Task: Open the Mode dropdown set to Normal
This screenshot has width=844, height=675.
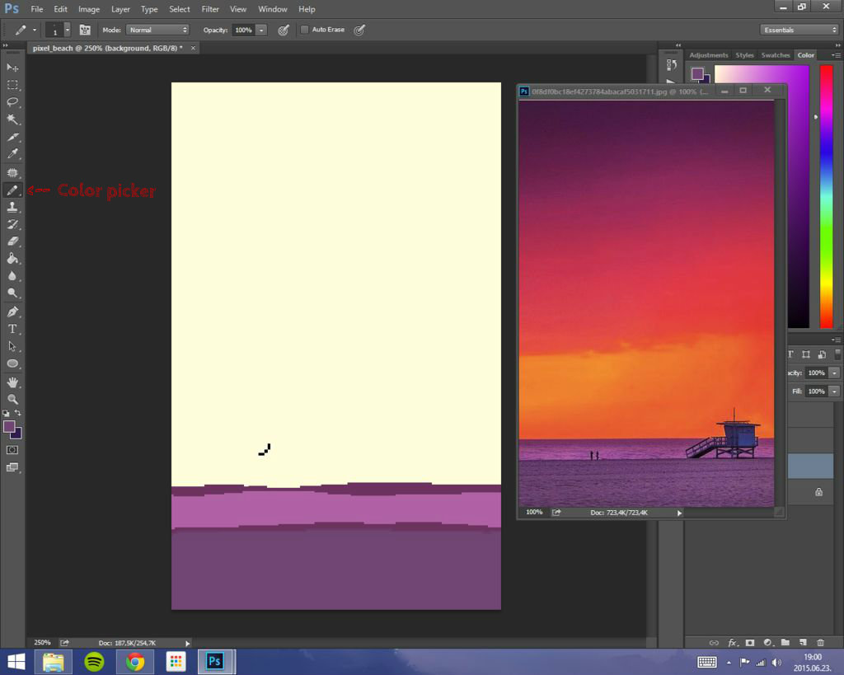Action: click(157, 30)
